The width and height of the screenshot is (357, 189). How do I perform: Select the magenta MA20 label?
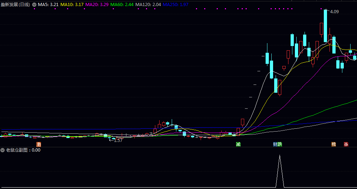coord(97,5)
